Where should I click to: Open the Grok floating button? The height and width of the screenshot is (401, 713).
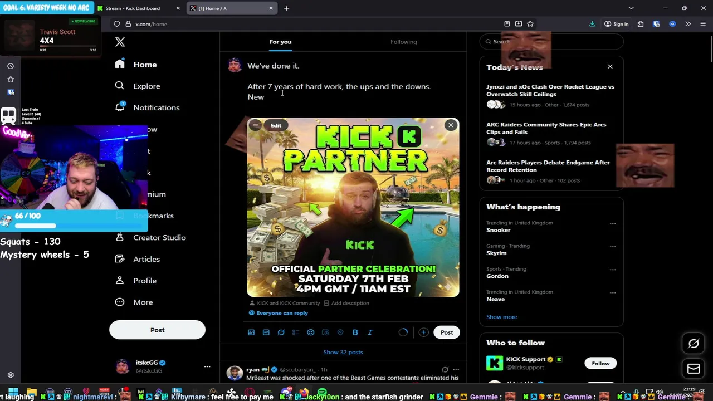click(694, 344)
